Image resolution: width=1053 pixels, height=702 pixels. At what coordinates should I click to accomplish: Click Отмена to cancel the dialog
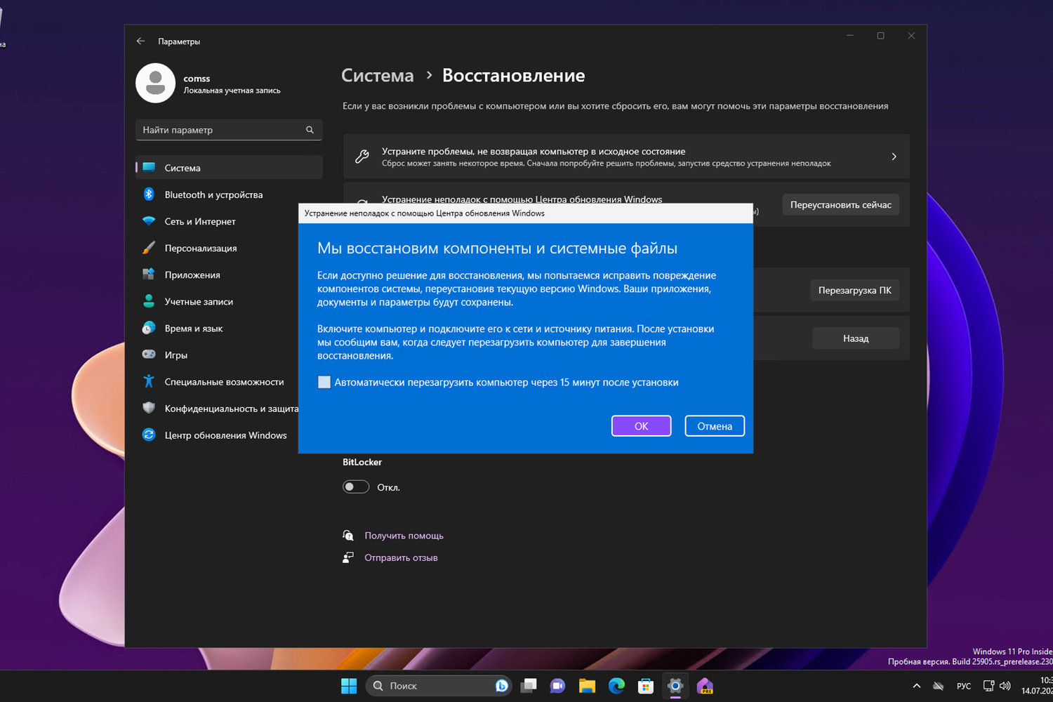[x=715, y=426]
